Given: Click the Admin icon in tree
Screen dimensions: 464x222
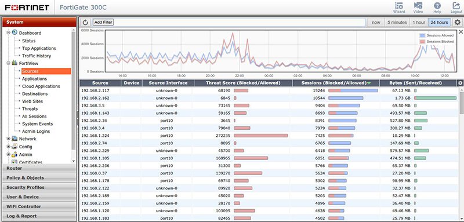Looking at the screenshot, I should [14, 154].
